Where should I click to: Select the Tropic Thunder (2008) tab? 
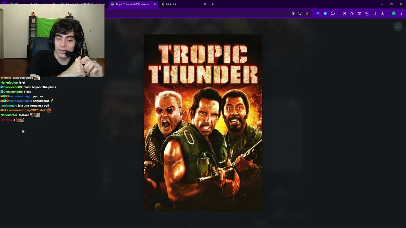(133, 4)
